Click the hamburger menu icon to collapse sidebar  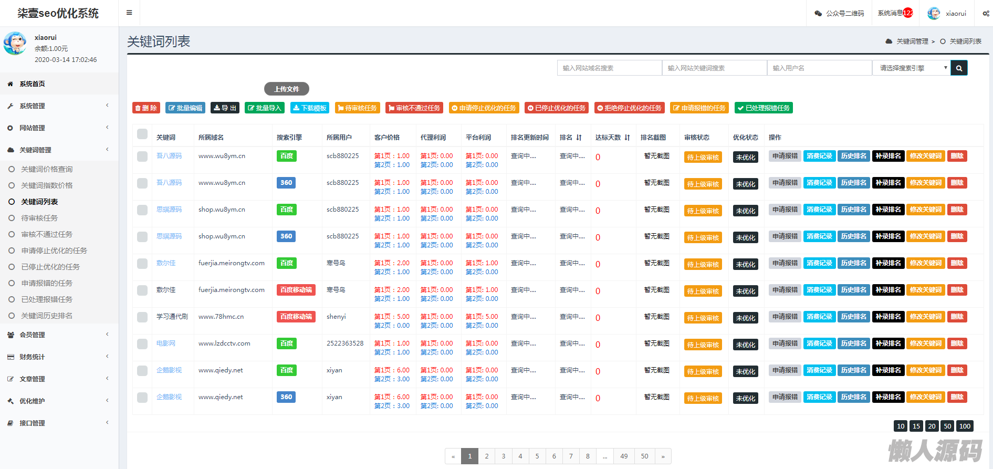[x=129, y=13]
